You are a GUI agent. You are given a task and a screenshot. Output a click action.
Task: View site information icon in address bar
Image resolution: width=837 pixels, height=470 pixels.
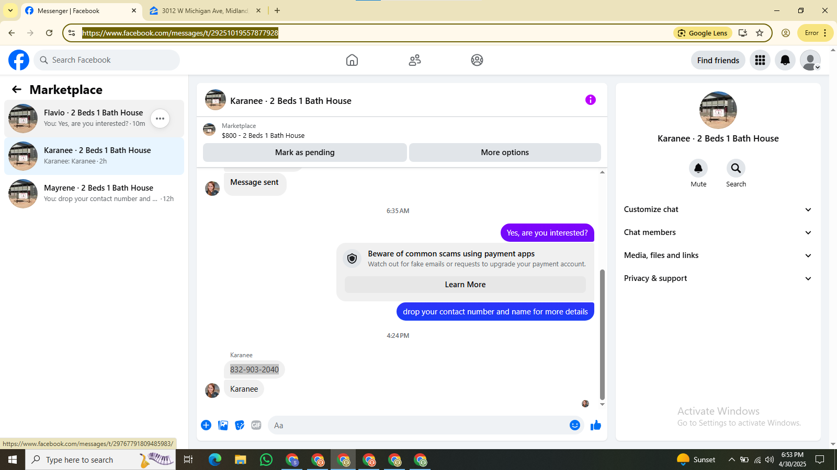tap(72, 33)
